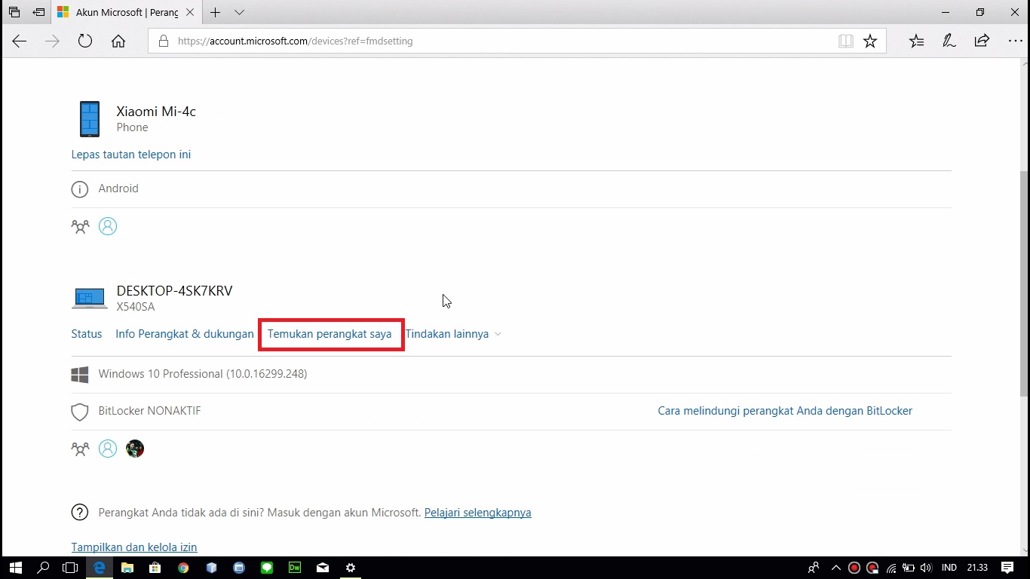Click the dark photo avatar under DESKTOP-4SK7KRV
Image resolution: width=1030 pixels, height=579 pixels.
135,449
